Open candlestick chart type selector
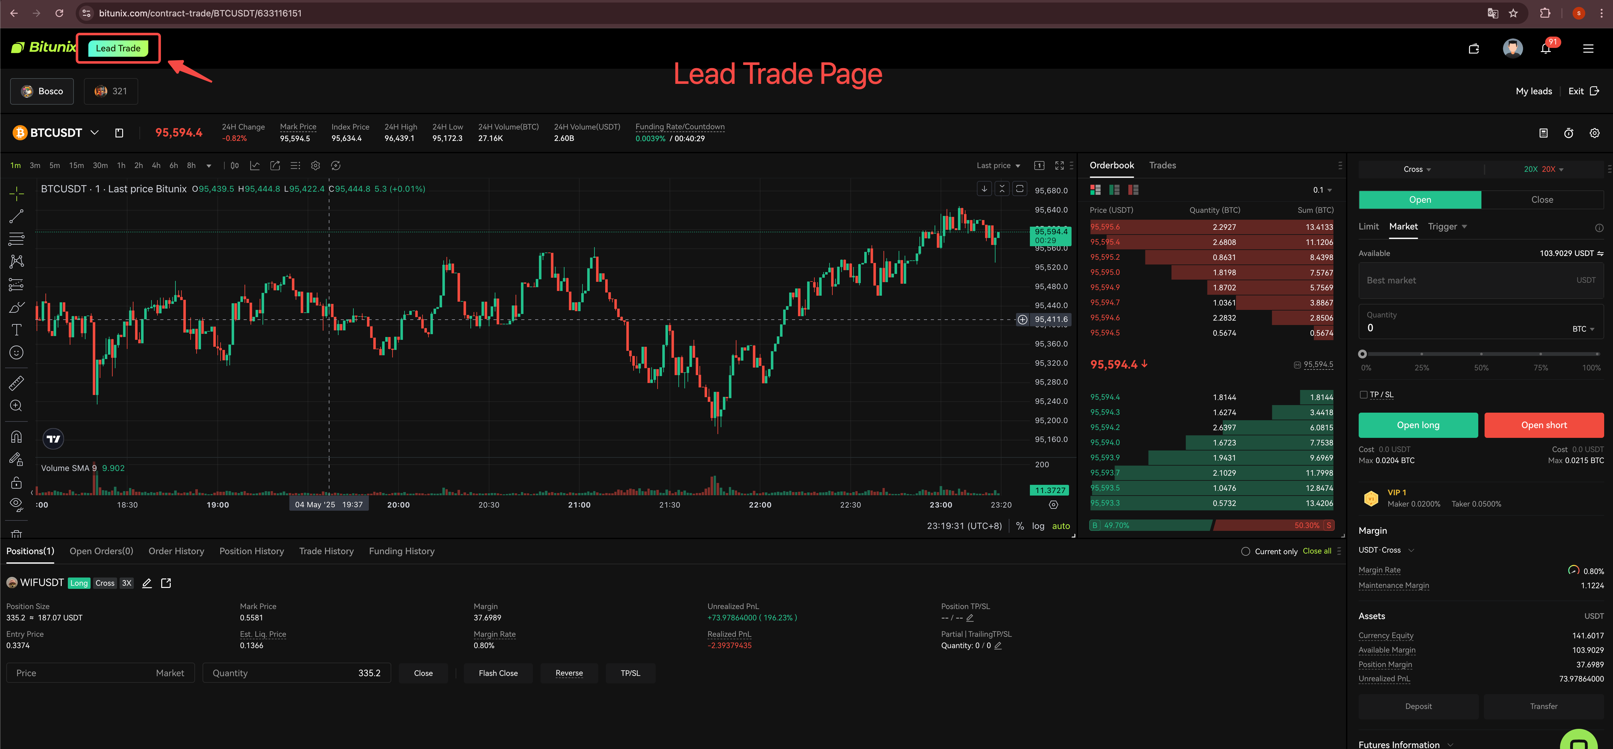 pos(234,166)
